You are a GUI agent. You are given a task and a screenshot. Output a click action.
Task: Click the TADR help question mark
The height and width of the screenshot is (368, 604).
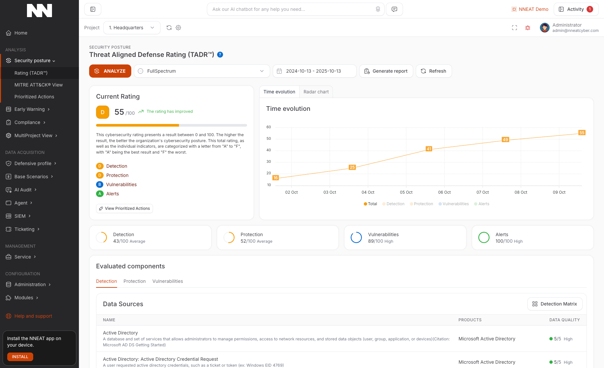220,55
